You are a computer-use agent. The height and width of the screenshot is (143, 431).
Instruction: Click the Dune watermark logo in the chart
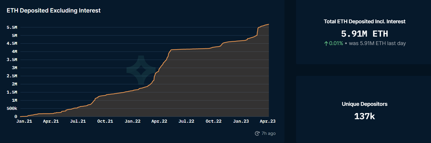click(141, 70)
